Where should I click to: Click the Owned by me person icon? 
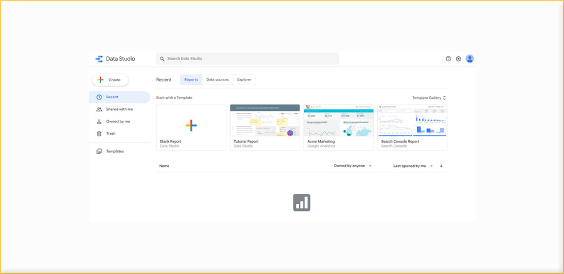pos(99,122)
